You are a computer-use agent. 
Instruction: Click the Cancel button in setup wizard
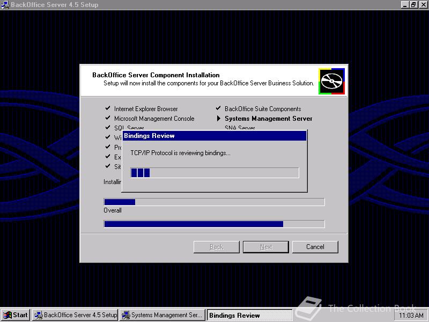coord(315,247)
